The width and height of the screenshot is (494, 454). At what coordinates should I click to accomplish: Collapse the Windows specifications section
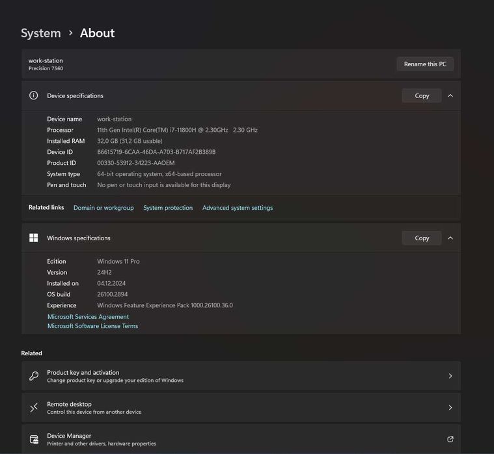pos(450,238)
